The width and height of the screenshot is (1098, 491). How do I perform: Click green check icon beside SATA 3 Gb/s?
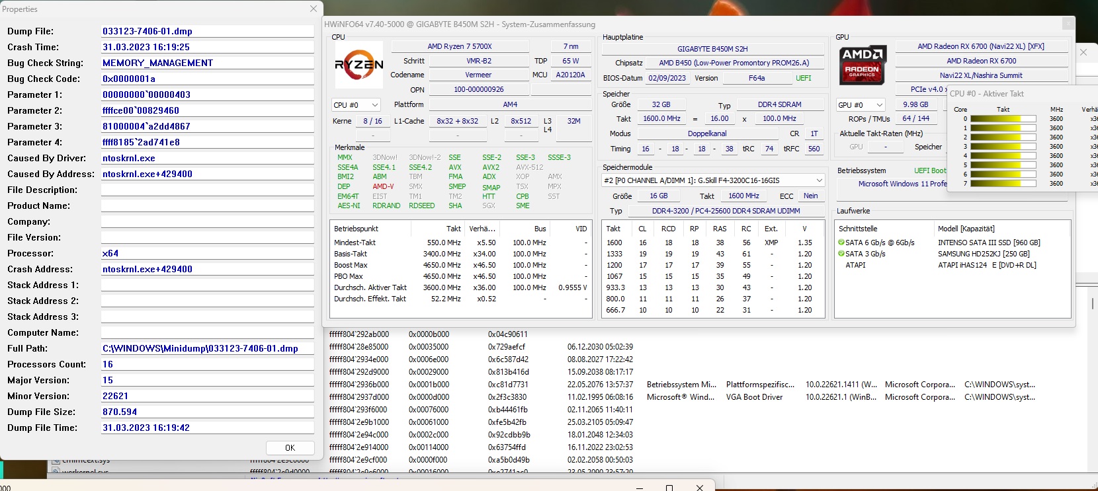coord(841,254)
